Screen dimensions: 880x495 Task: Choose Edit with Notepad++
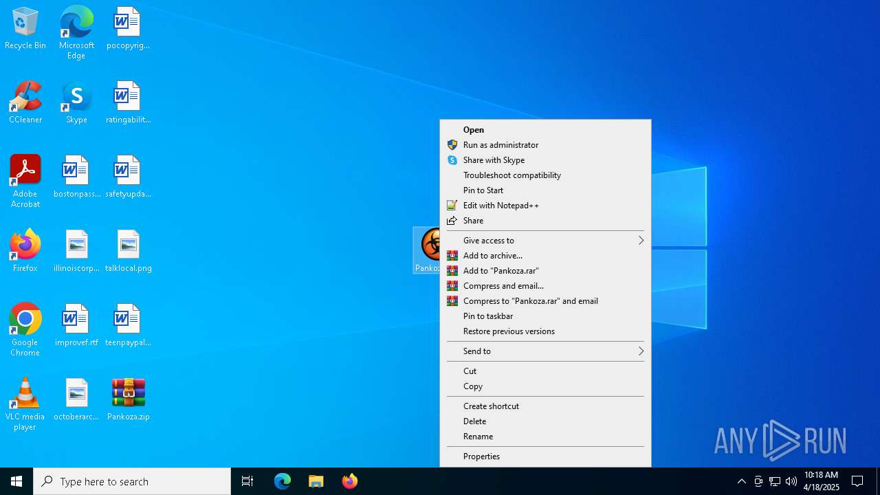click(545, 206)
